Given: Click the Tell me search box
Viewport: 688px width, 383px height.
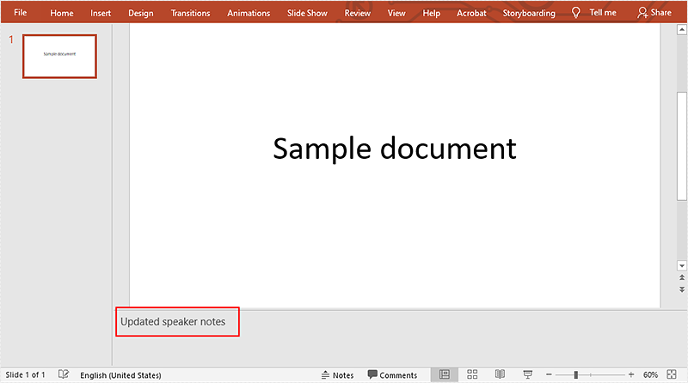Looking at the screenshot, I should click(x=603, y=13).
